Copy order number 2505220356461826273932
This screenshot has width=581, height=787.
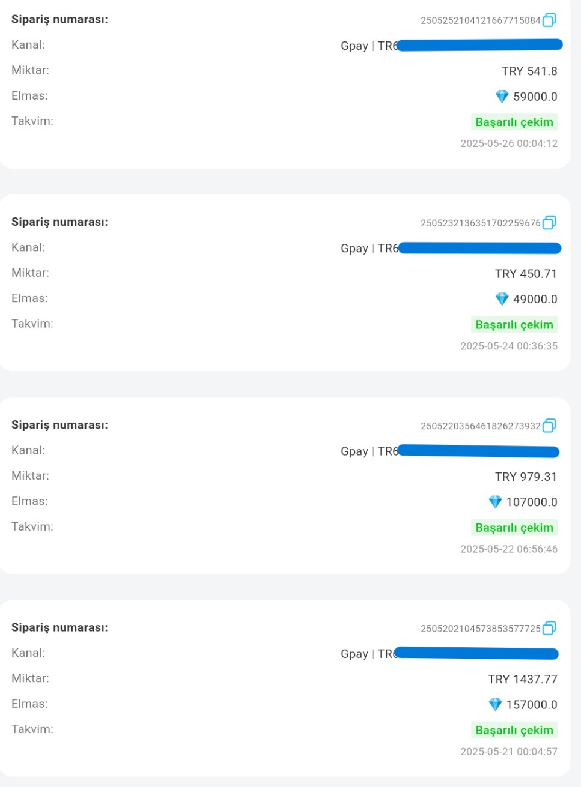coord(549,426)
